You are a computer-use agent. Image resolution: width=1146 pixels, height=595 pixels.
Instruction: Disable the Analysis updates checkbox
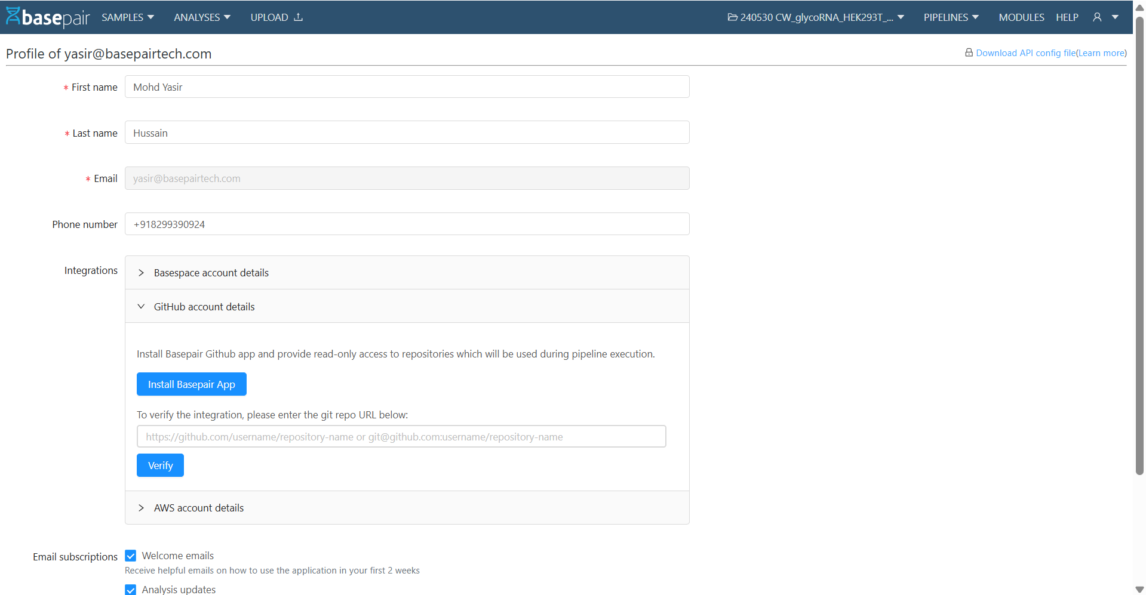130,590
